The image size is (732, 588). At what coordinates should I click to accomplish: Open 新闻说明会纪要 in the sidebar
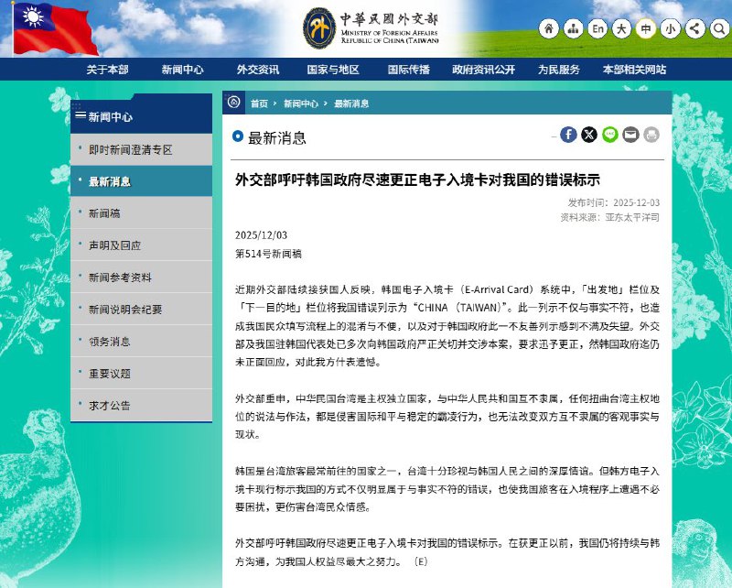click(x=141, y=310)
